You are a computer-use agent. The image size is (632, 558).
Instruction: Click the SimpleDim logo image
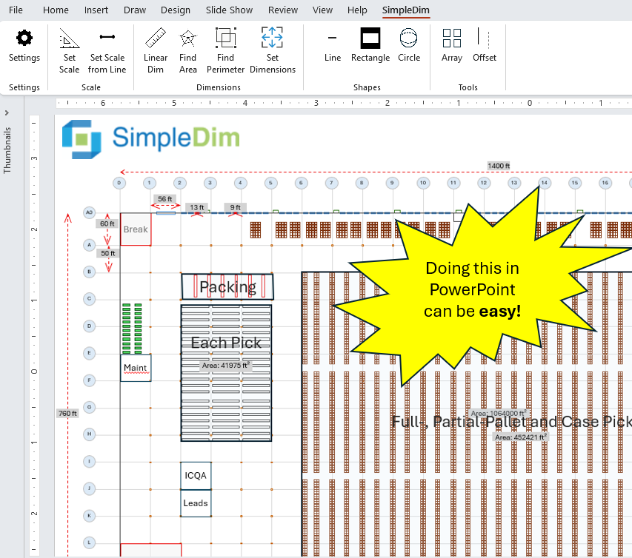pos(150,139)
